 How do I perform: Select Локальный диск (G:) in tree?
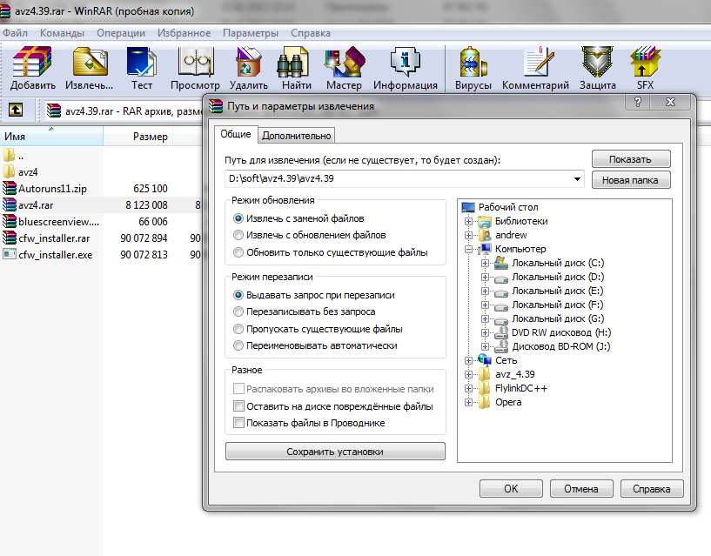click(558, 318)
